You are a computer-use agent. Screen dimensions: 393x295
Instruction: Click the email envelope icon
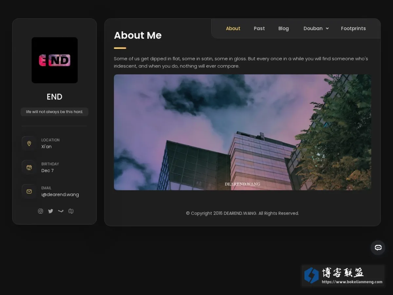click(x=29, y=191)
